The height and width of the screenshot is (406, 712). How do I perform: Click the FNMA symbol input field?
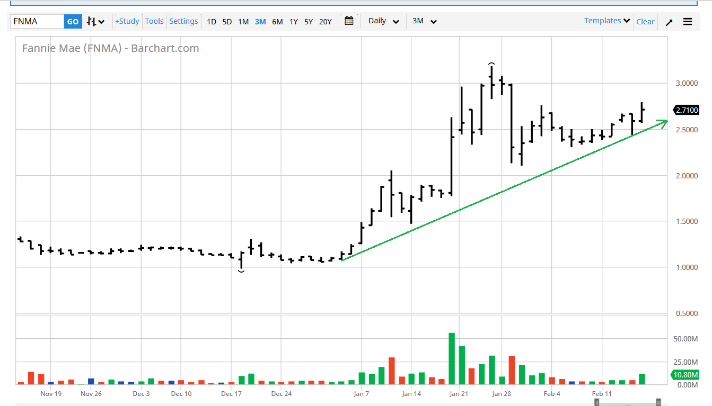[x=37, y=22]
